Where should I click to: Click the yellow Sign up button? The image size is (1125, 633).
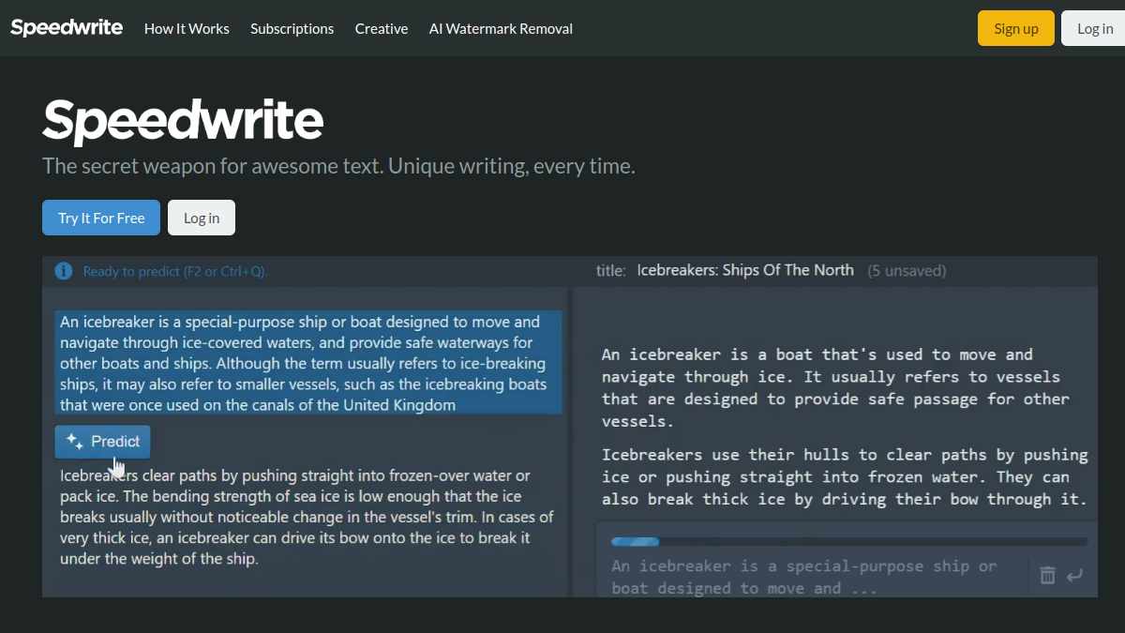pos(1016,28)
